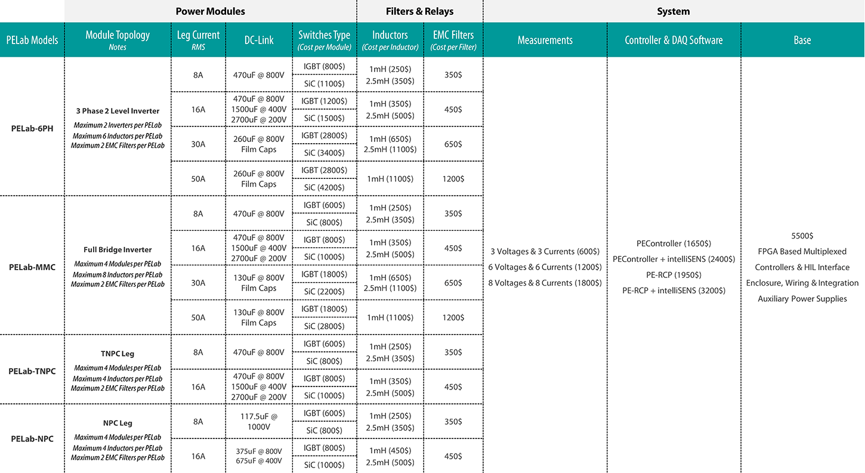Click the PELab-TNPC model label
The image size is (865, 473).
pyautogui.click(x=32, y=371)
